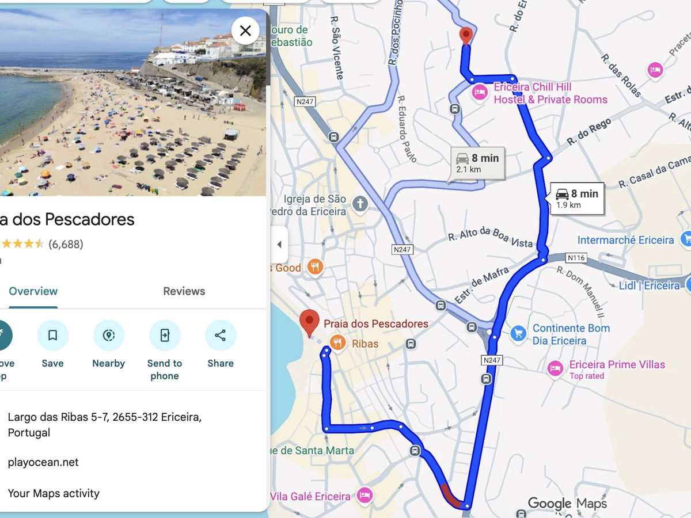Viewport: 691px width, 518px height.
Task: Select the 8 min 1.9 km route label
Action: coord(577,199)
